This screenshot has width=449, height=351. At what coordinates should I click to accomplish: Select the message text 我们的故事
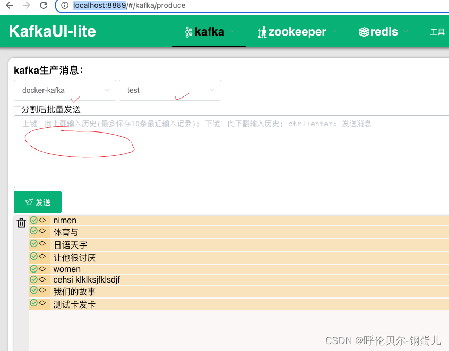pos(74,292)
